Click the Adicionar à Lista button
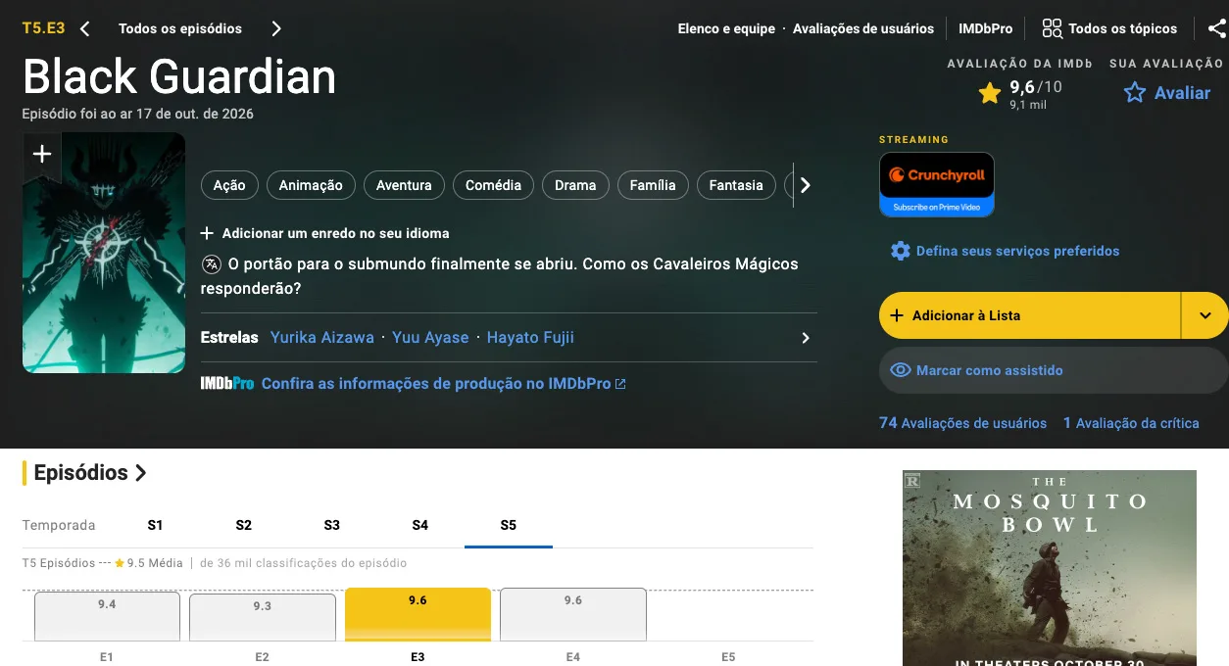Image resolution: width=1229 pixels, height=666 pixels. [1030, 315]
